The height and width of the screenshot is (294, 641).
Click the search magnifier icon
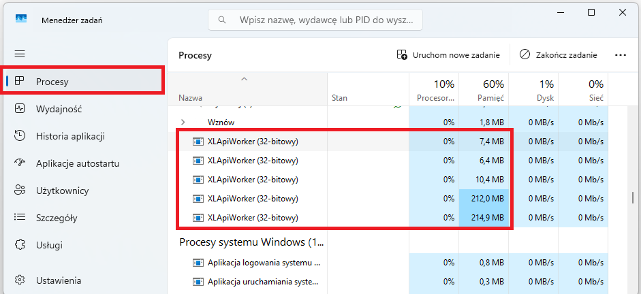(222, 20)
